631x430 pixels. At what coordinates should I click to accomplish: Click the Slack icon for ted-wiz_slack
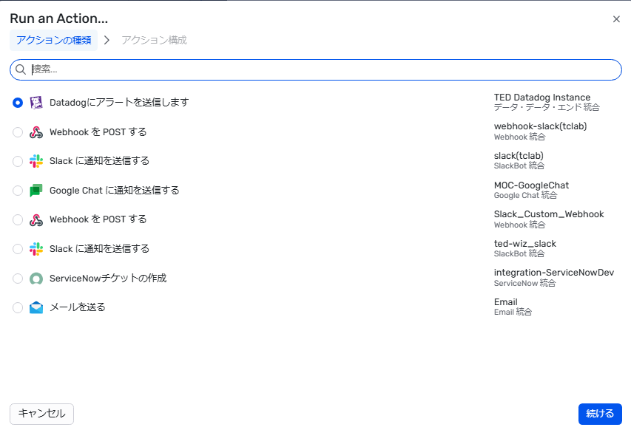coord(36,249)
